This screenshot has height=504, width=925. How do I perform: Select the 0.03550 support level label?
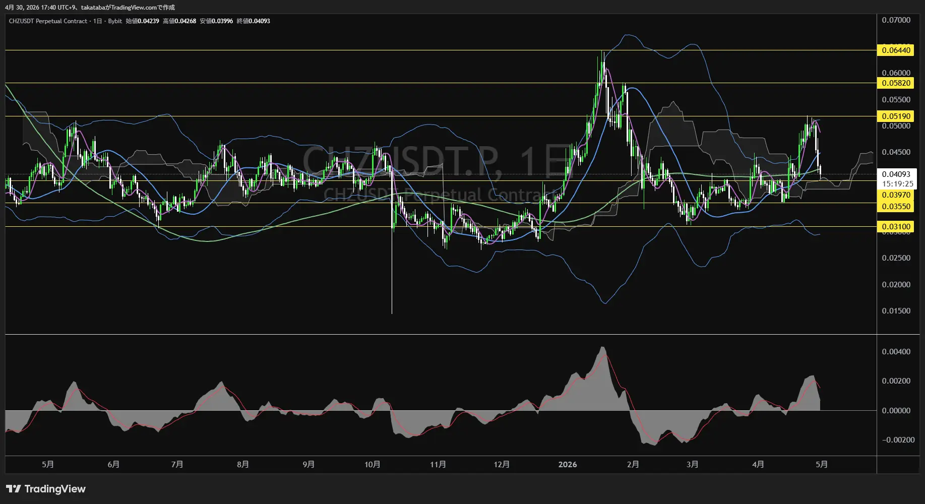[x=896, y=207]
